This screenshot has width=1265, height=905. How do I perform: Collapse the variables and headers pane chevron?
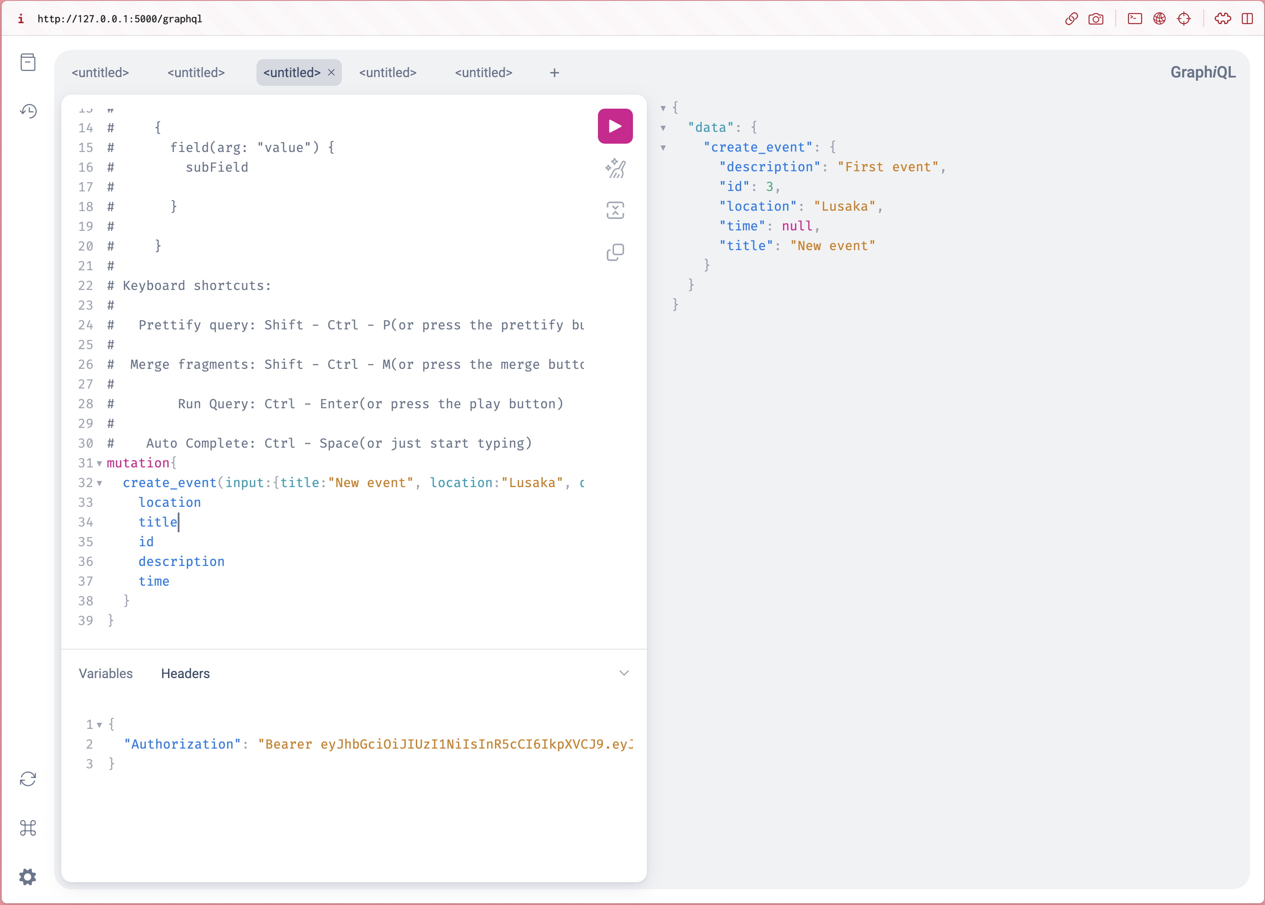pyautogui.click(x=624, y=673)
